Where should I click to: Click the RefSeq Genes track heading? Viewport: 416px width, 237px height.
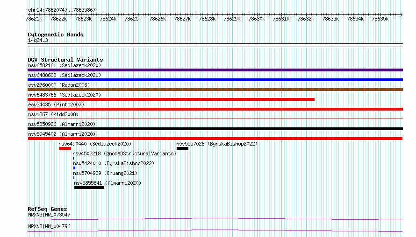tap(47, 209)
